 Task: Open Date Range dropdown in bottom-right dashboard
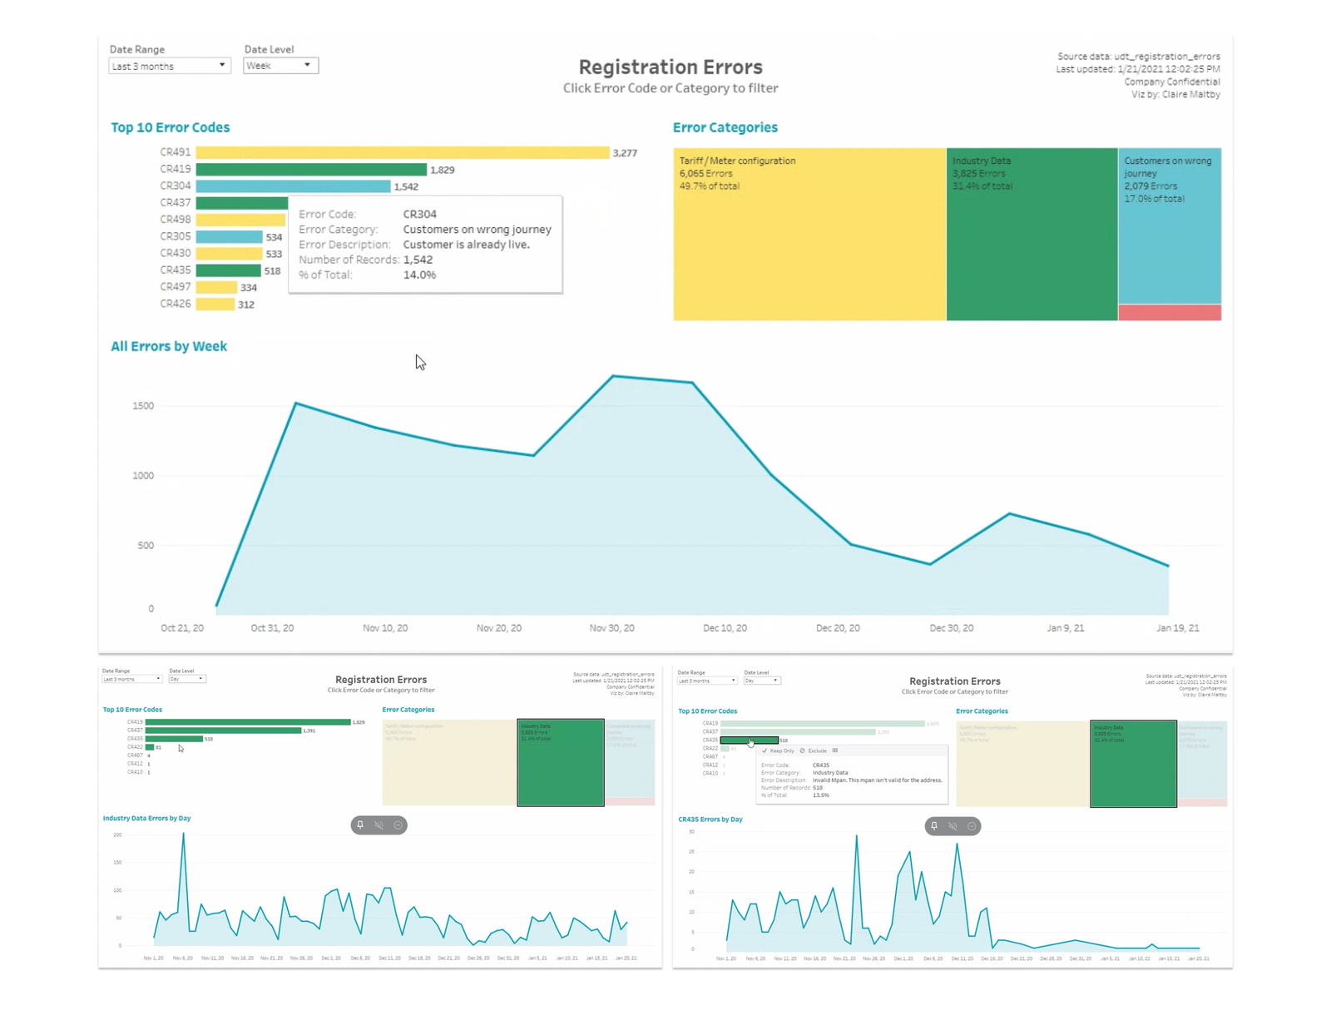pyautogui.click(x=707, y=681)
